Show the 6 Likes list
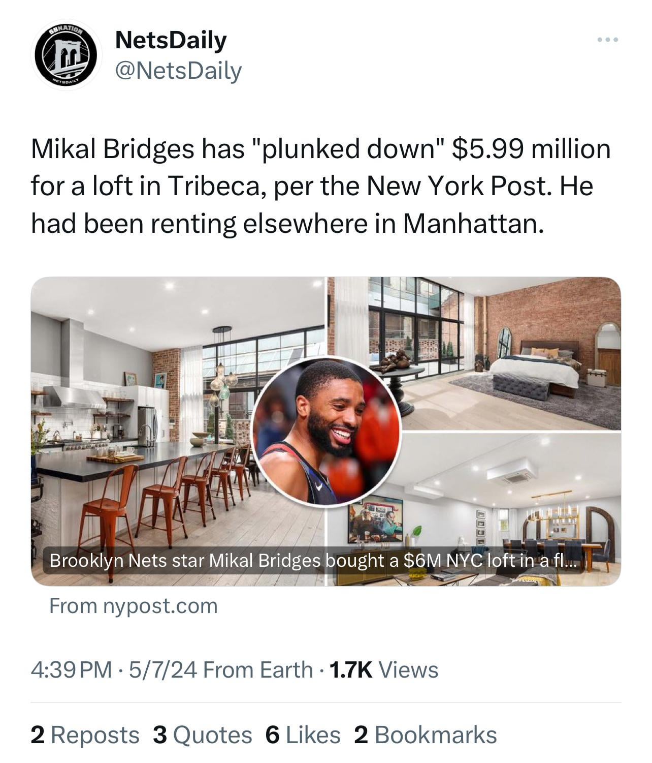This screenshot has height=763, width=652. tap(303, 735)
